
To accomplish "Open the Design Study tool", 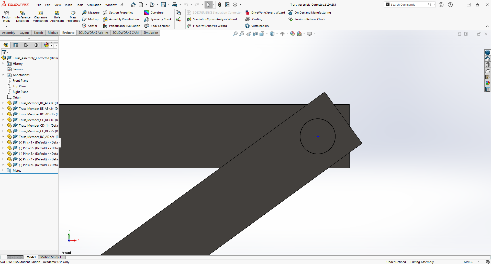I will coord(7,16).
